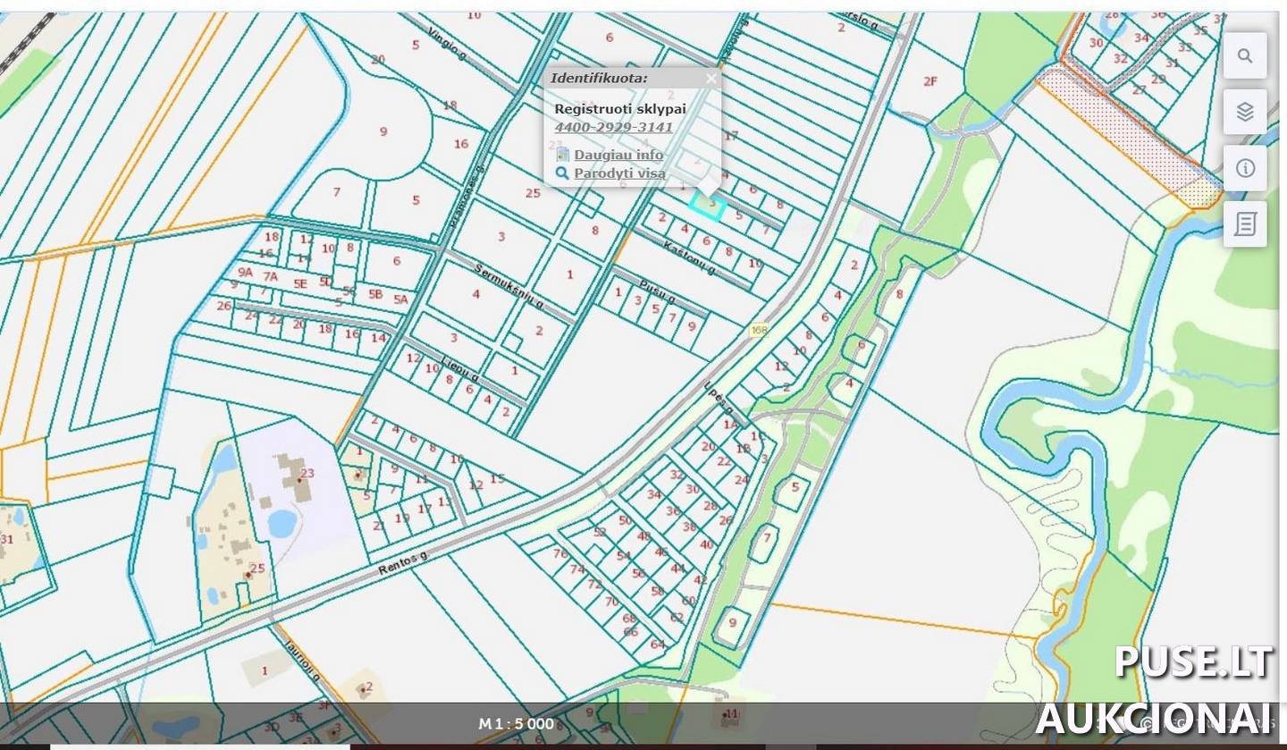The image size is (1287, 750).
Task: Select the parcel numbered 50
Action: (x=625, y=520)
